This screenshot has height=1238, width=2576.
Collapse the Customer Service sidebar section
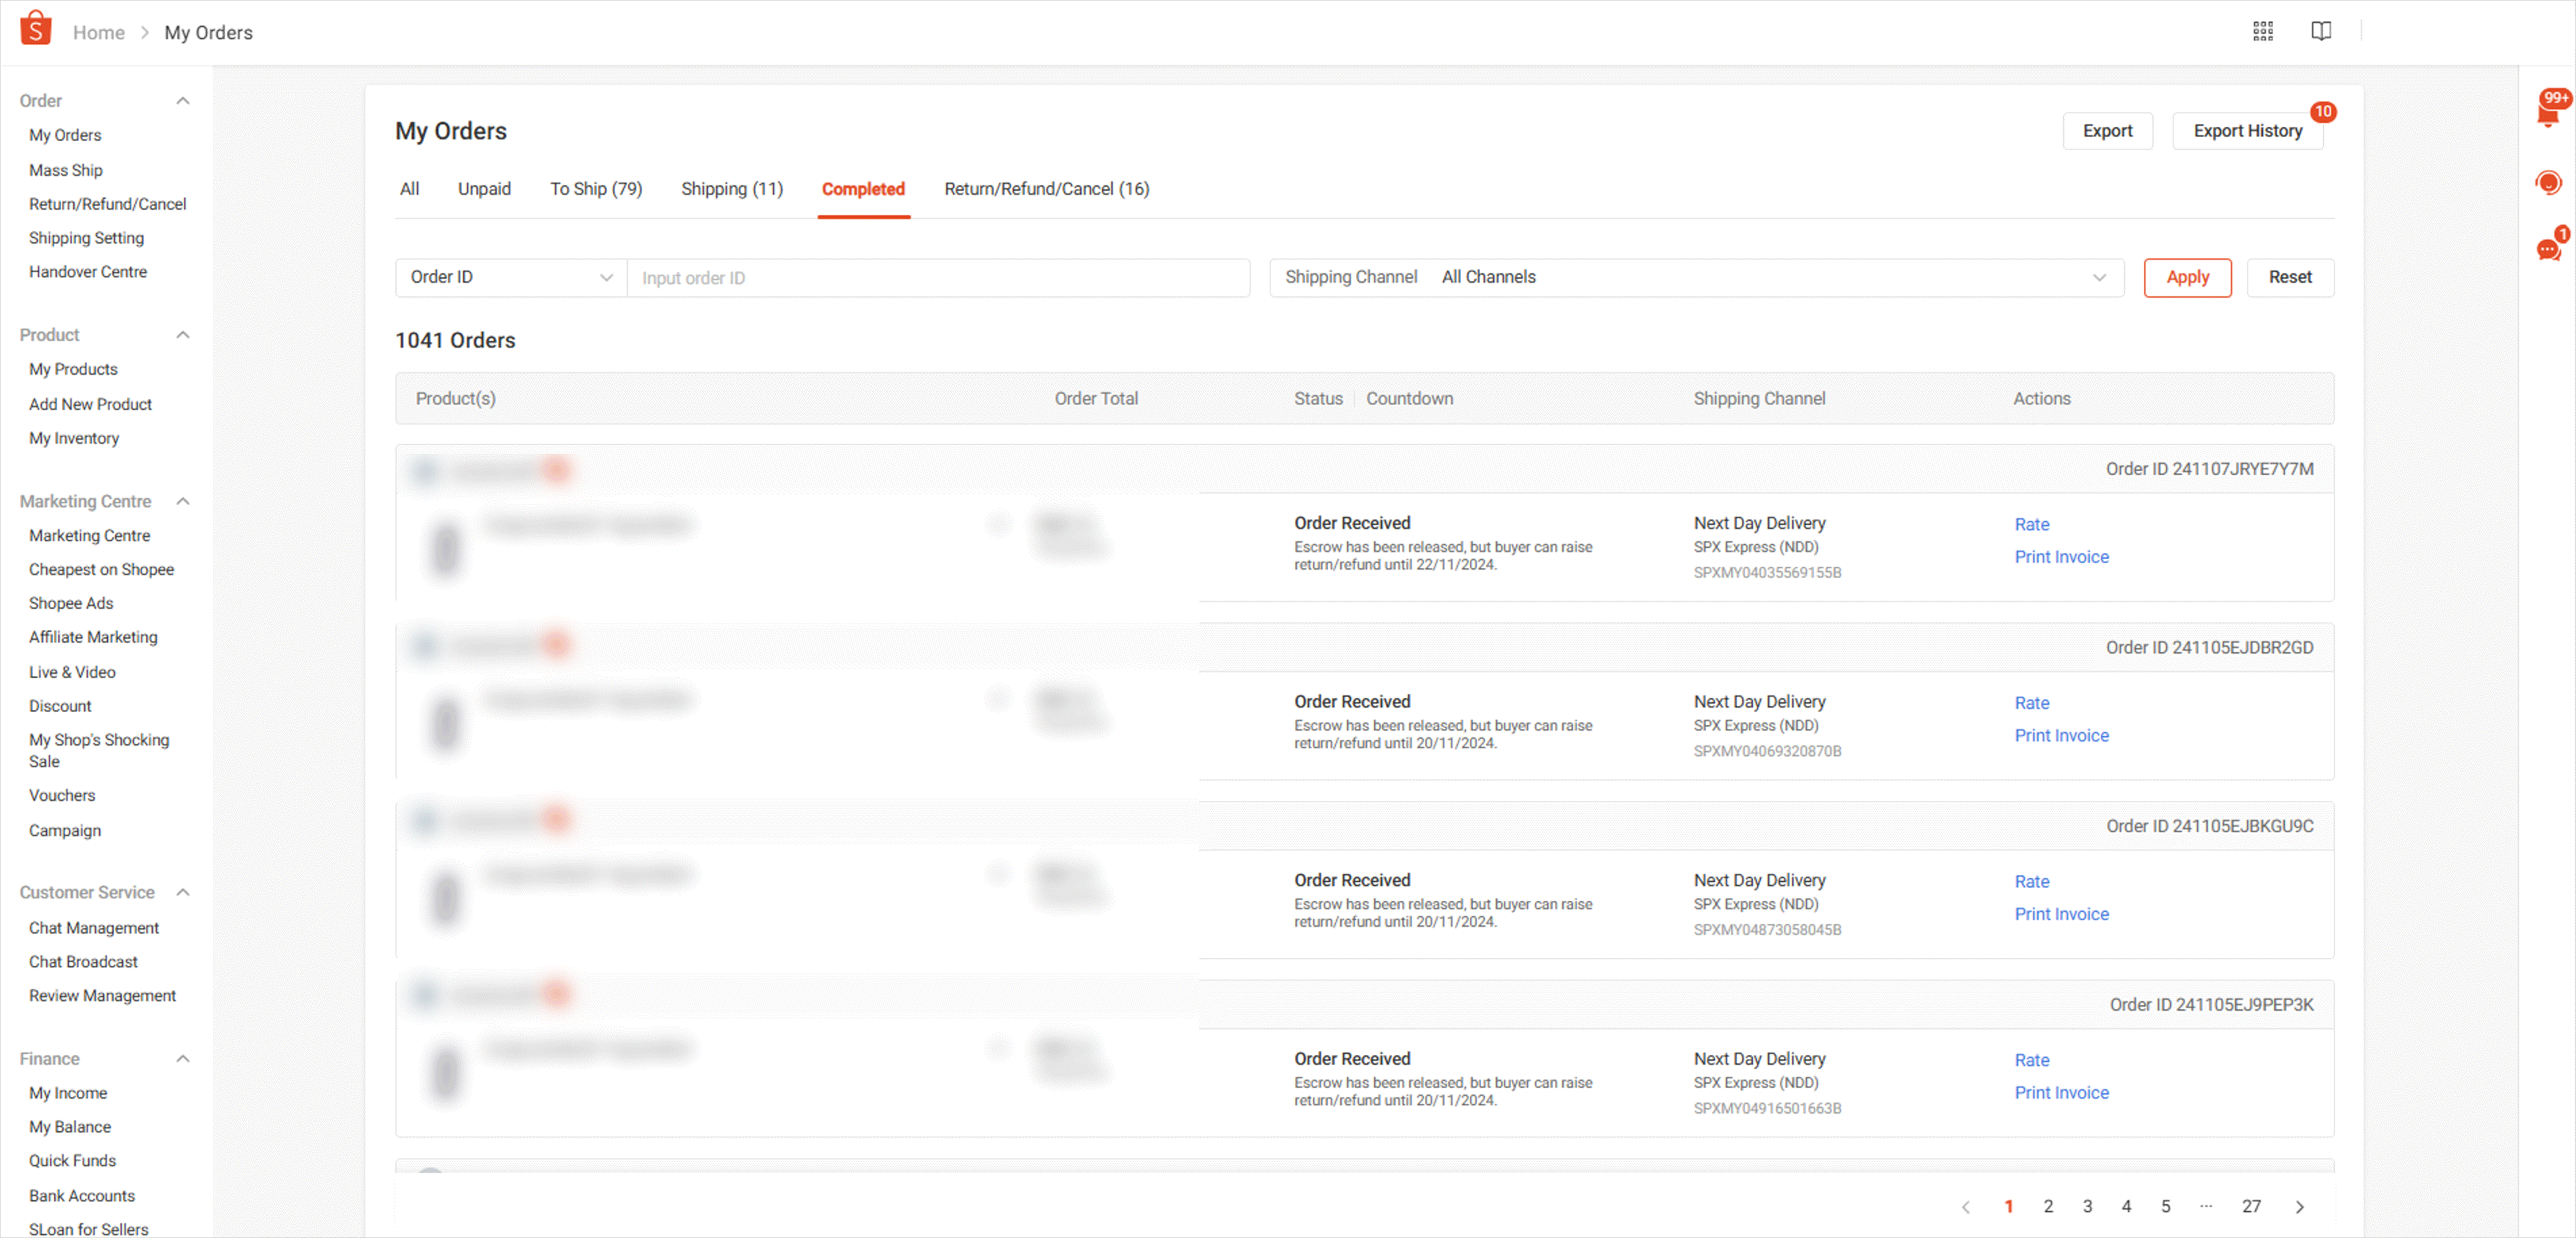pos(183,892)
